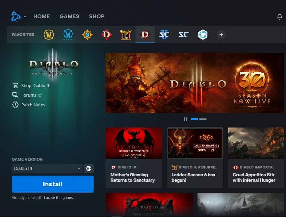Image resolution: width=286 pixels, height=217 pixels.
Task: Expand the chevron beside the Battle.net logo
Action: point(25,17)
